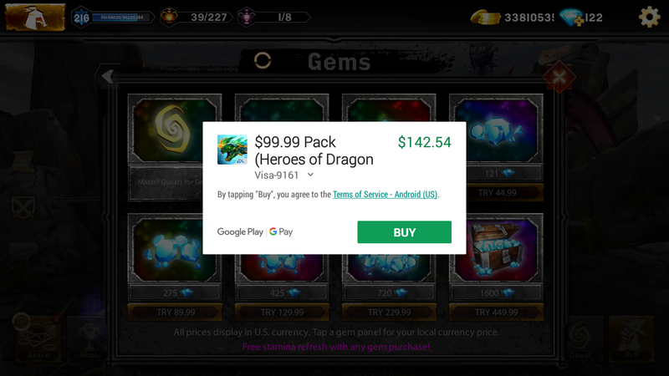
Task: Open settings gear icon
Action: 649,18
